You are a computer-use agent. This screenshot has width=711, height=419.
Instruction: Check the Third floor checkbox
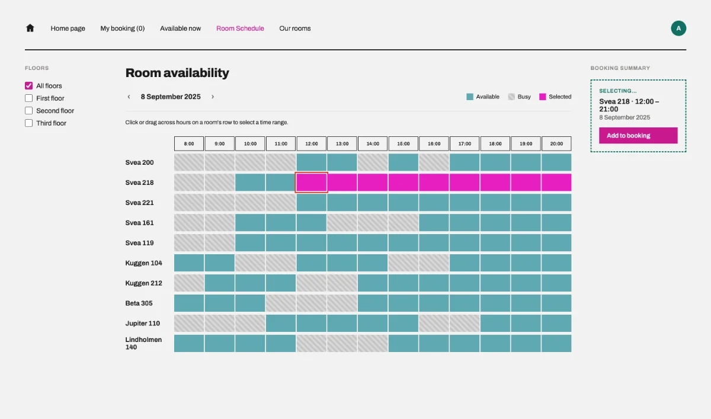(28, 123)
